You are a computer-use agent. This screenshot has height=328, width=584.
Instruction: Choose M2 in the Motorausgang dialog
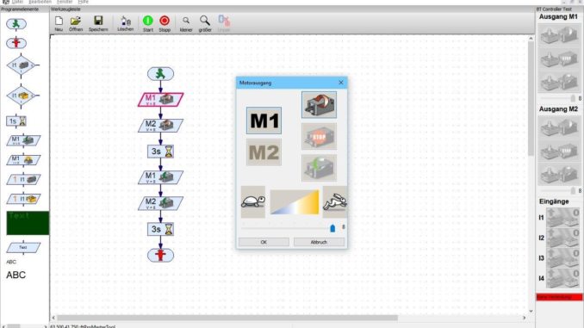[x=264, y=152]
